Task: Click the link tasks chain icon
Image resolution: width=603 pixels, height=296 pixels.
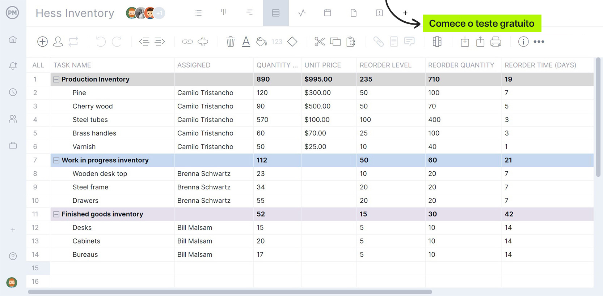Action: click(x=187, y=42)
